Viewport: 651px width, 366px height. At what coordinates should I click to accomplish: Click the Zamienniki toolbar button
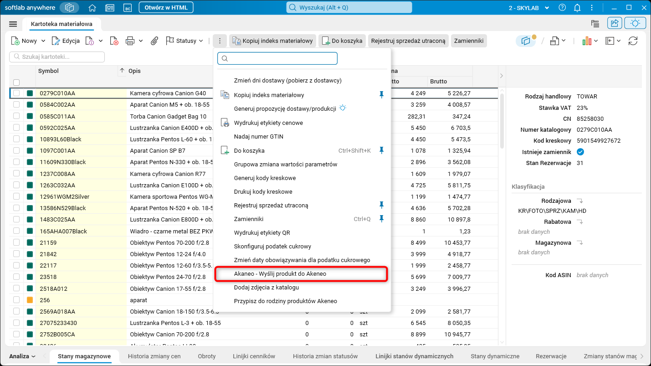tap(469, 41)
